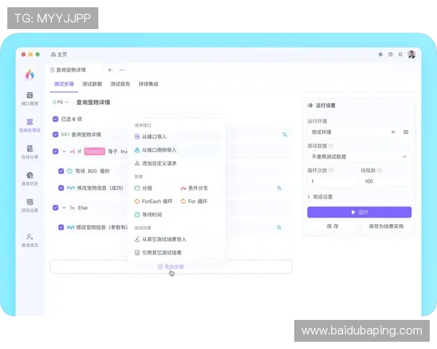
Task: Click the {{petId}} variable tag
Action: pos(95,151)
